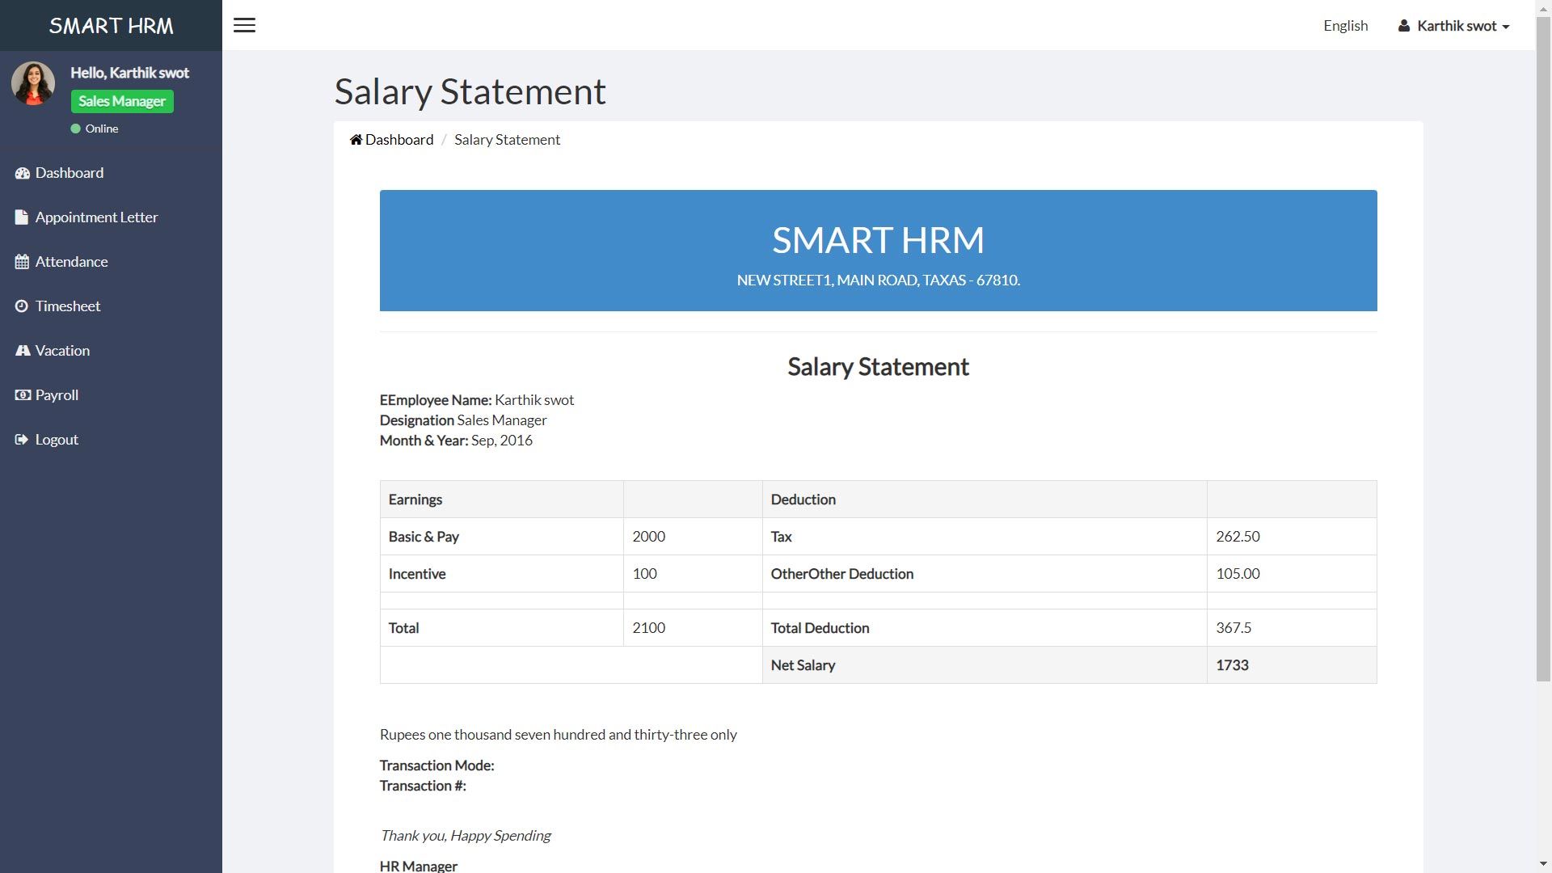Toggle the sidebar with hamburger menu
Viewport: 1552px width, 873px height.
pos(244,25)
